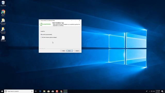Open the Recycle Bin desktop icon
Image resolution: width=165 pixels, height=93 pixels.
(x=3, y=3)
